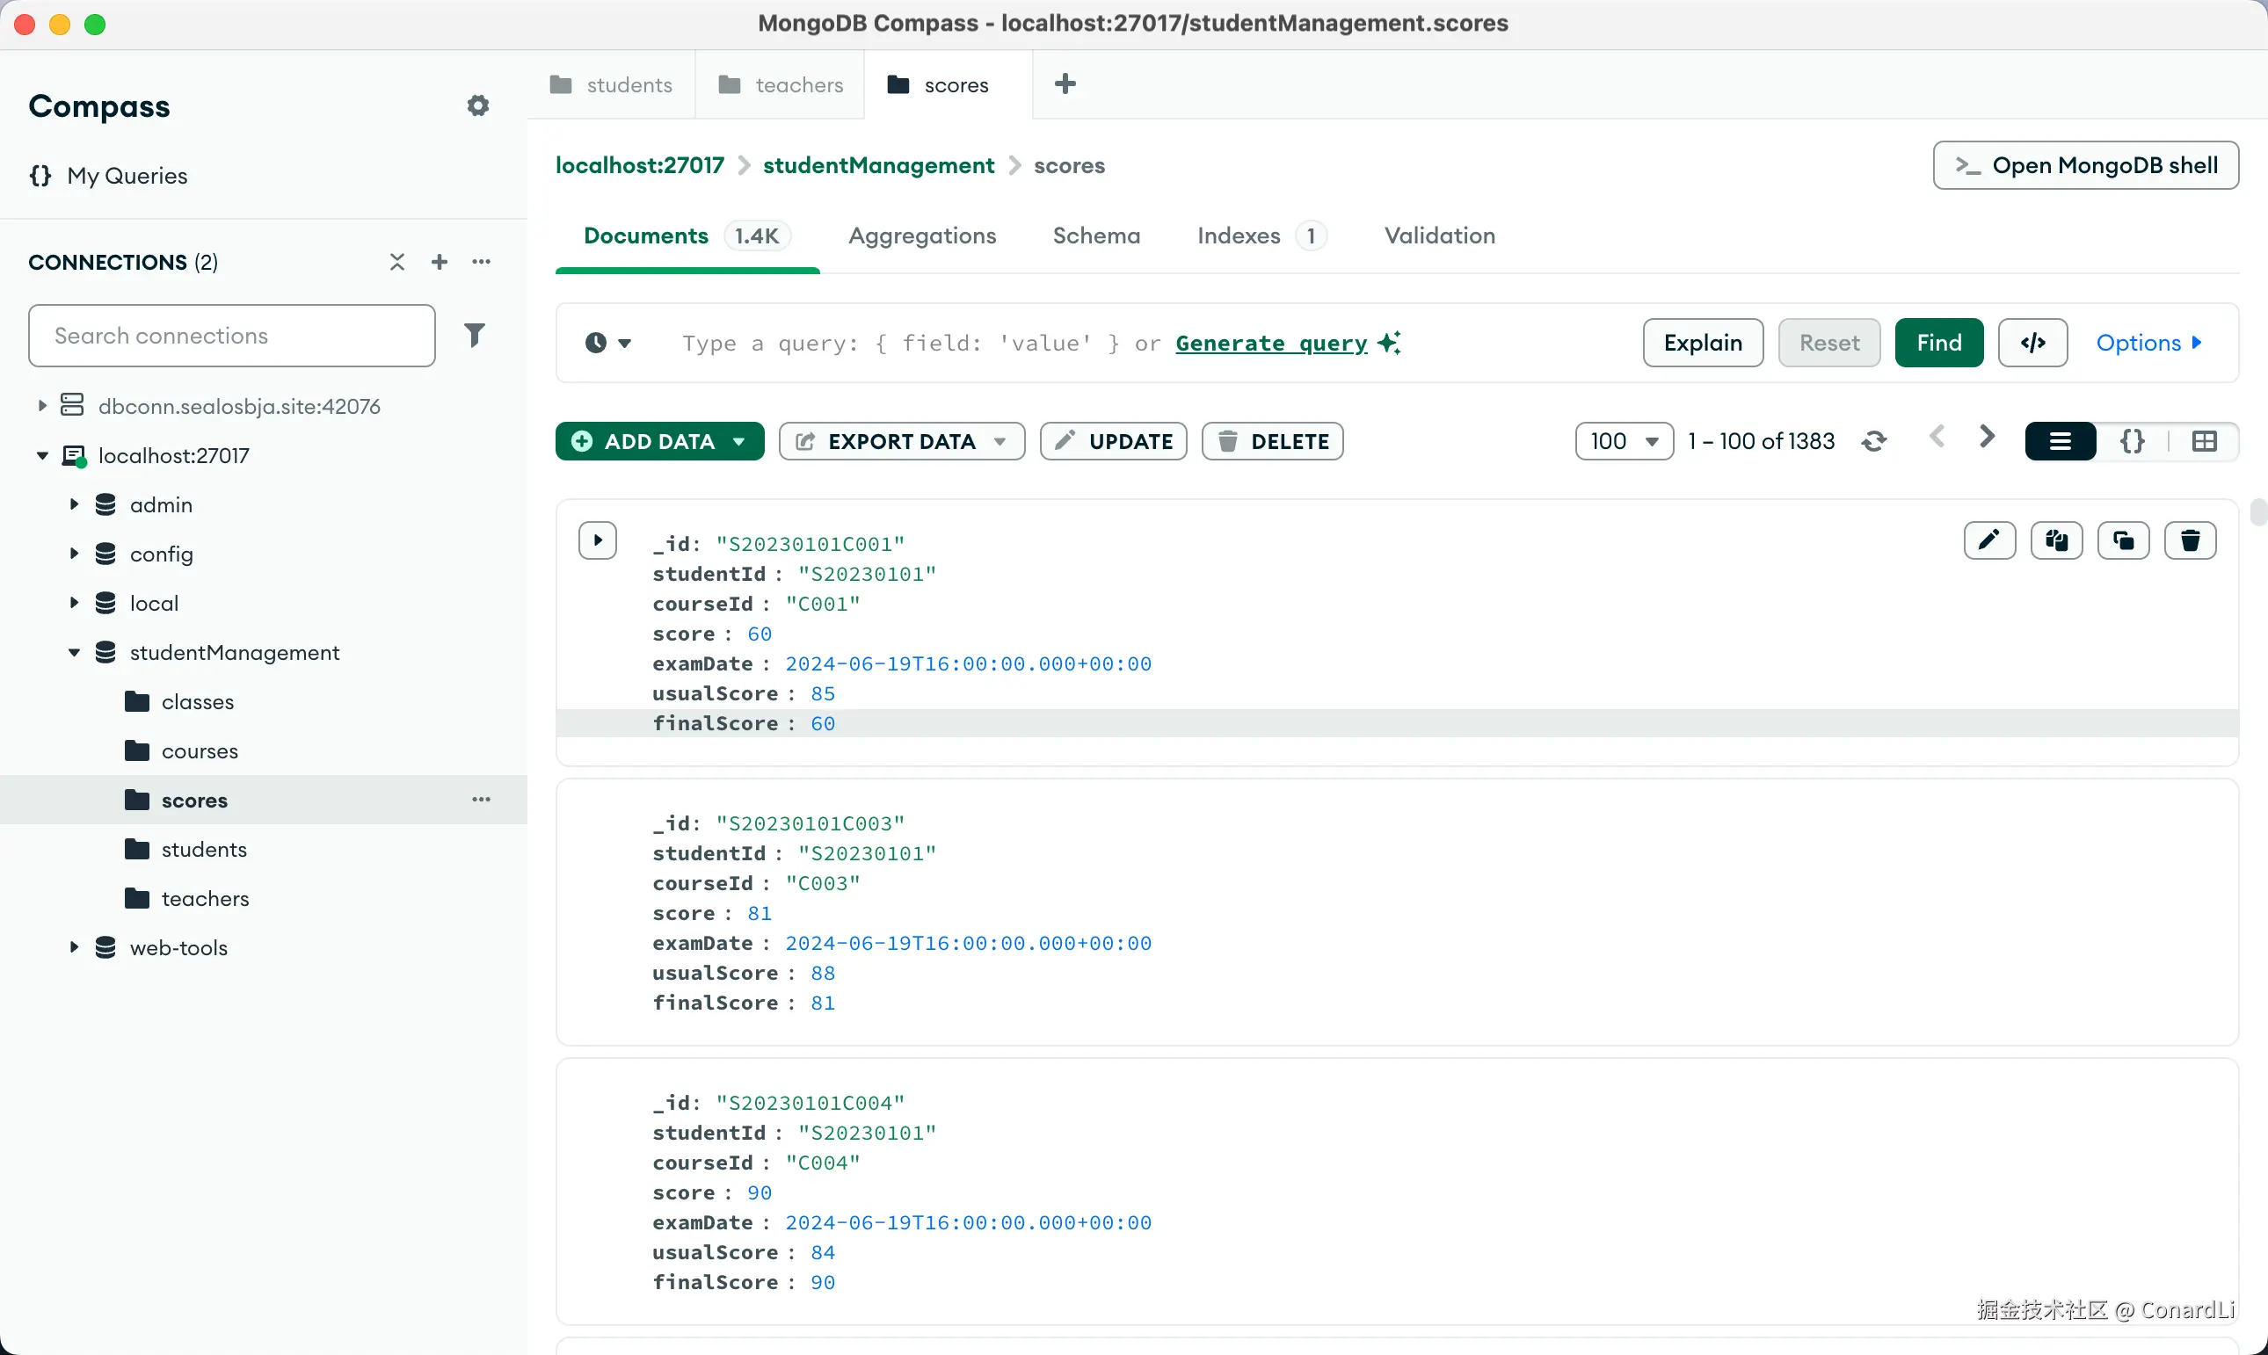Switch to the Aggregations tab
This screenshot has width=2268, height=1355.
921,235
